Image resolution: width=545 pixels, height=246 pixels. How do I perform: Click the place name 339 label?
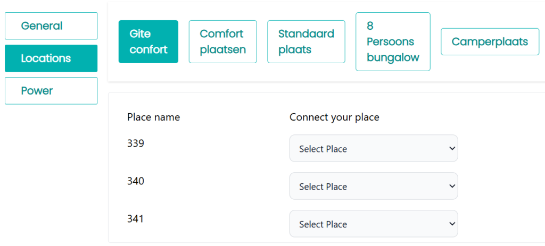[x=136, y=143]
